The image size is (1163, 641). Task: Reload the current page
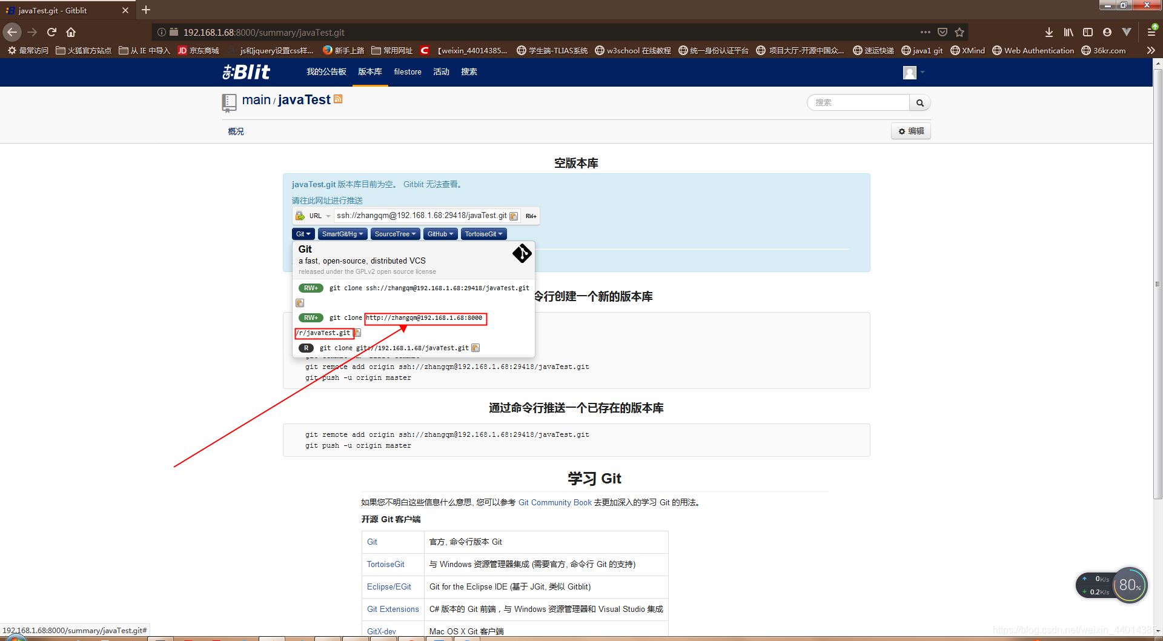click(x=52, y=32)
